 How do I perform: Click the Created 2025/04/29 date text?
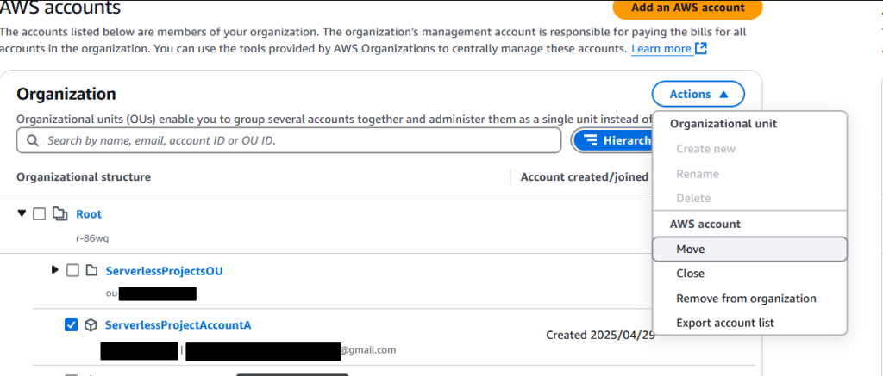coord(600,335)
